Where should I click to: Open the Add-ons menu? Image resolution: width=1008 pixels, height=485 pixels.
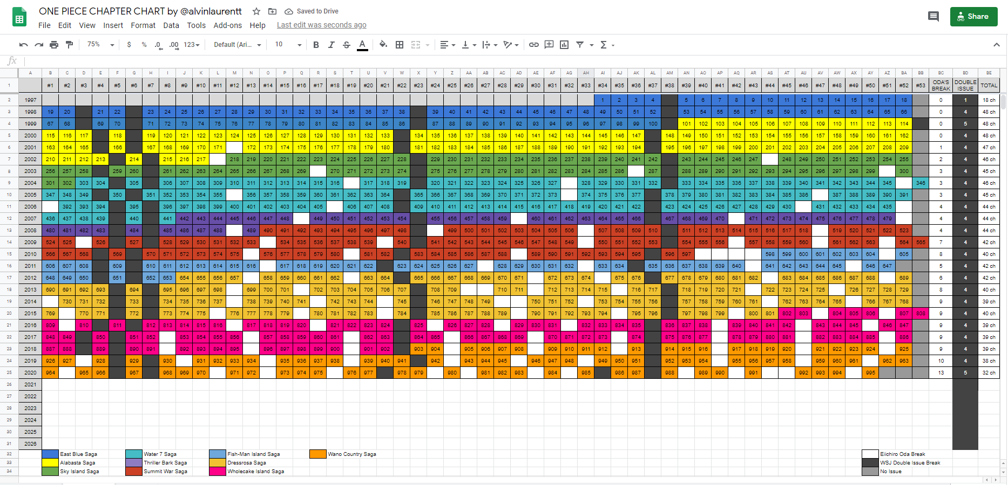pos(228,25)
